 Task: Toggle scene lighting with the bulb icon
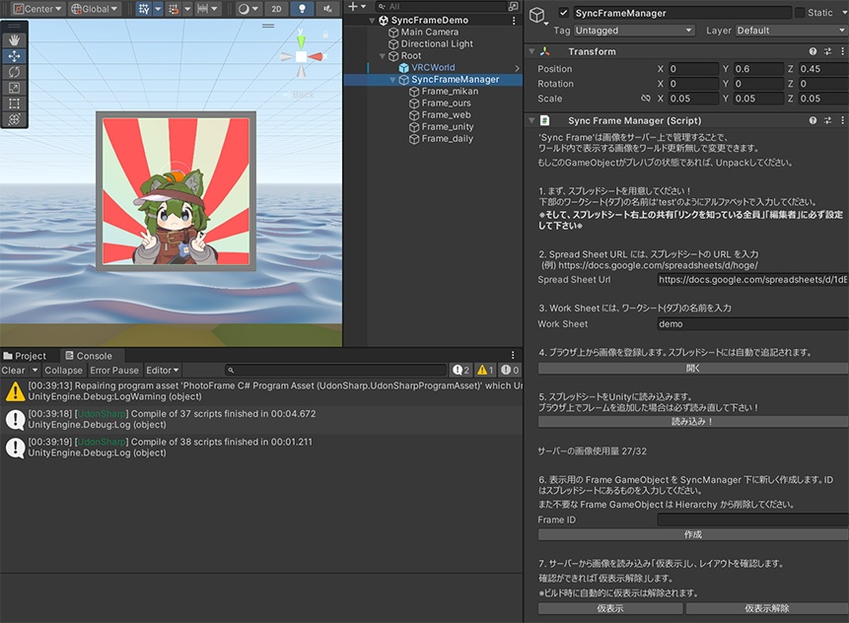click(302, 8)
